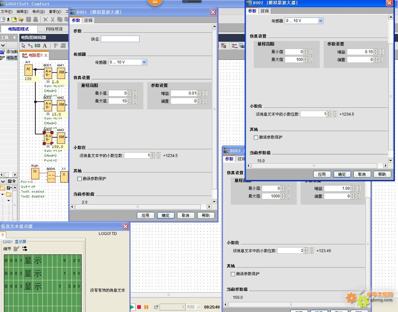
Task: Select the connector wiring tool
Action: tap(30, 46)
